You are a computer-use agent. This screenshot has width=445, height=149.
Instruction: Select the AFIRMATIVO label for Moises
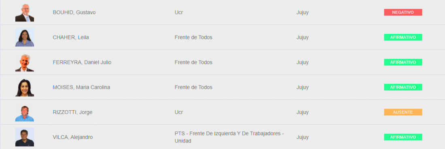[403, 87]
